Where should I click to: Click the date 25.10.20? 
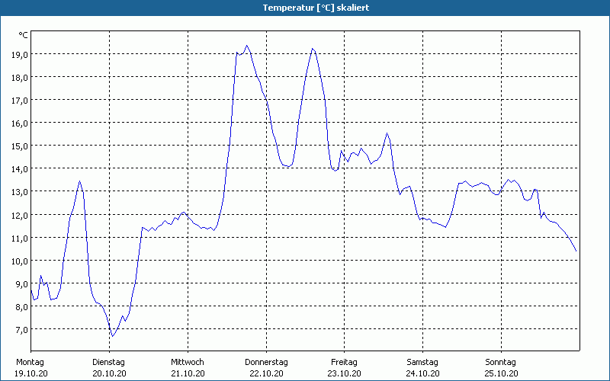click(x=501, y=373)
